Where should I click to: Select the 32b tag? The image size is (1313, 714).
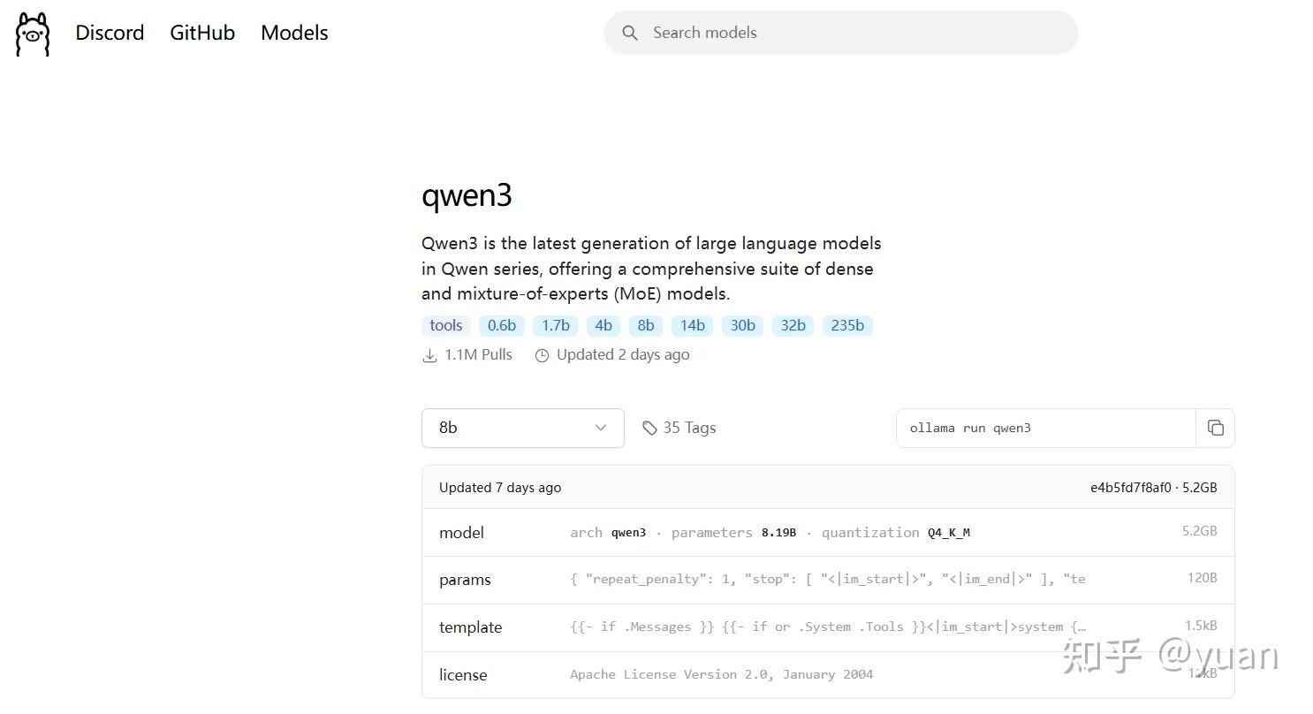coord(792,325)
